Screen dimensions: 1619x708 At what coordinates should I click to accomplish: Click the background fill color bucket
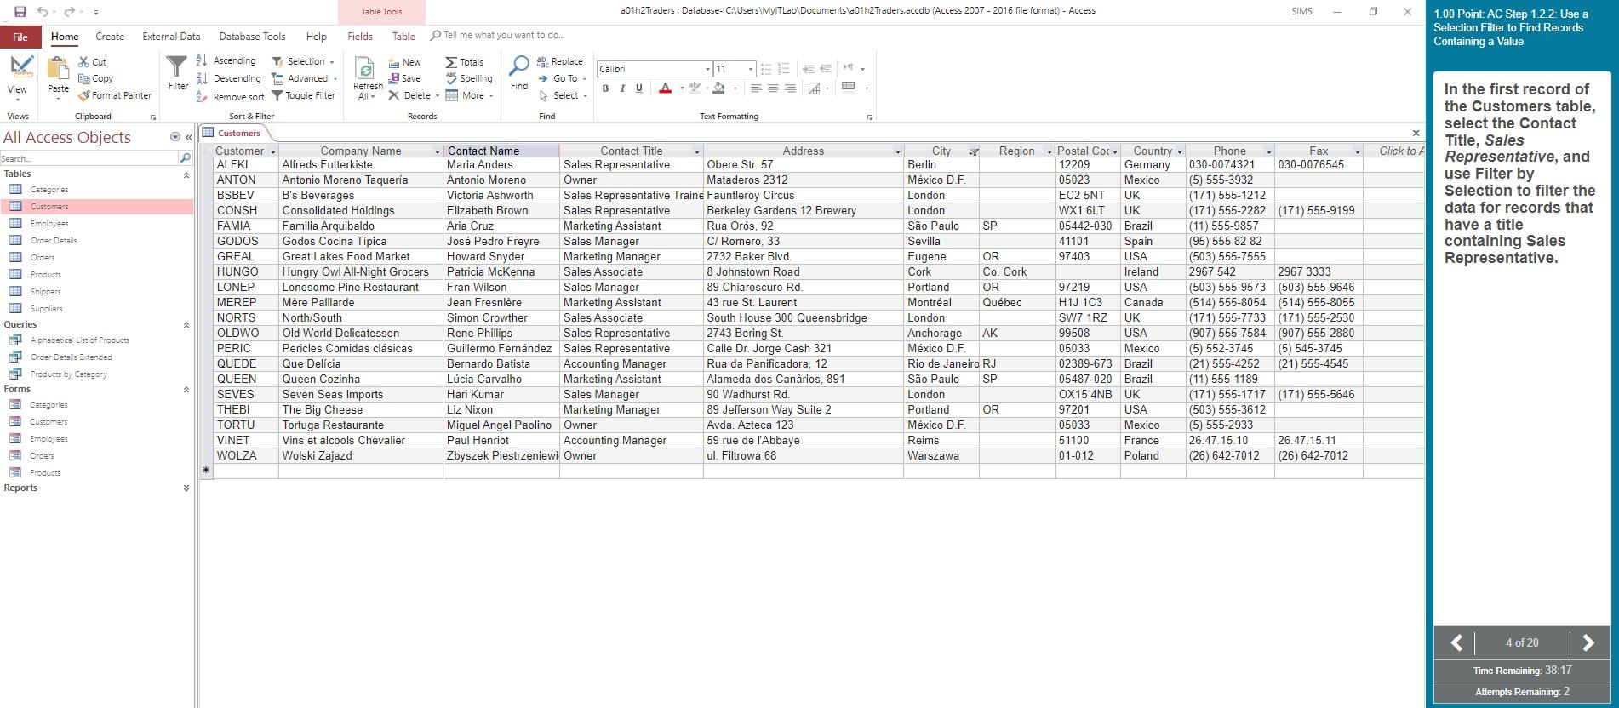pyautogui.click(x=718, y=88)
